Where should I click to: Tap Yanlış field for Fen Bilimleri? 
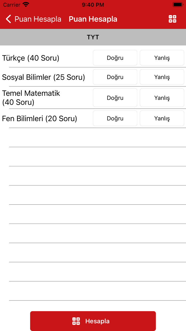[162, 118]
